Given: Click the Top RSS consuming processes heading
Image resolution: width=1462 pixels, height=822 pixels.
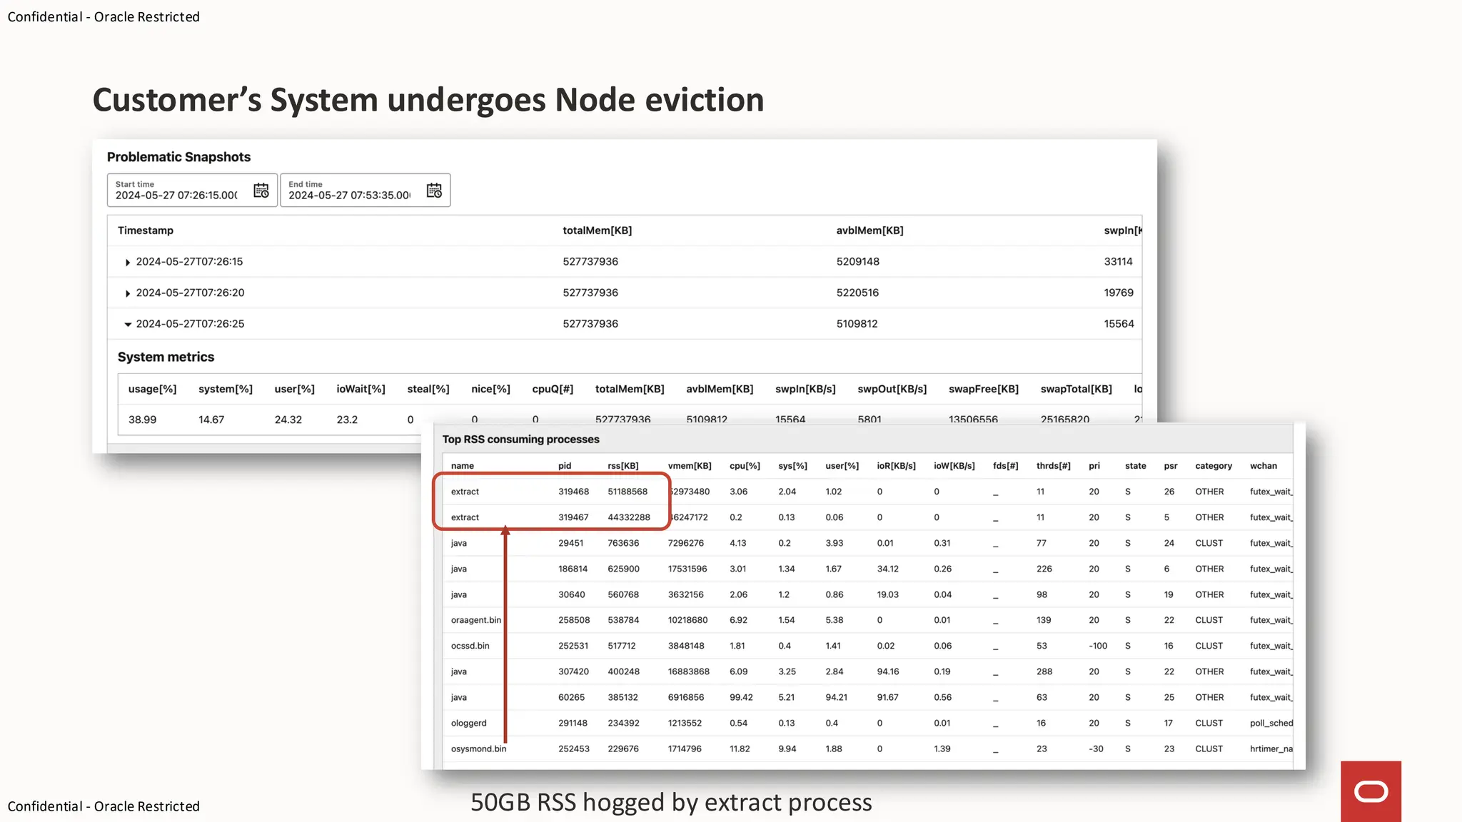Looking at the screenshot, I should pyautogui.click(x=521, y=440).
